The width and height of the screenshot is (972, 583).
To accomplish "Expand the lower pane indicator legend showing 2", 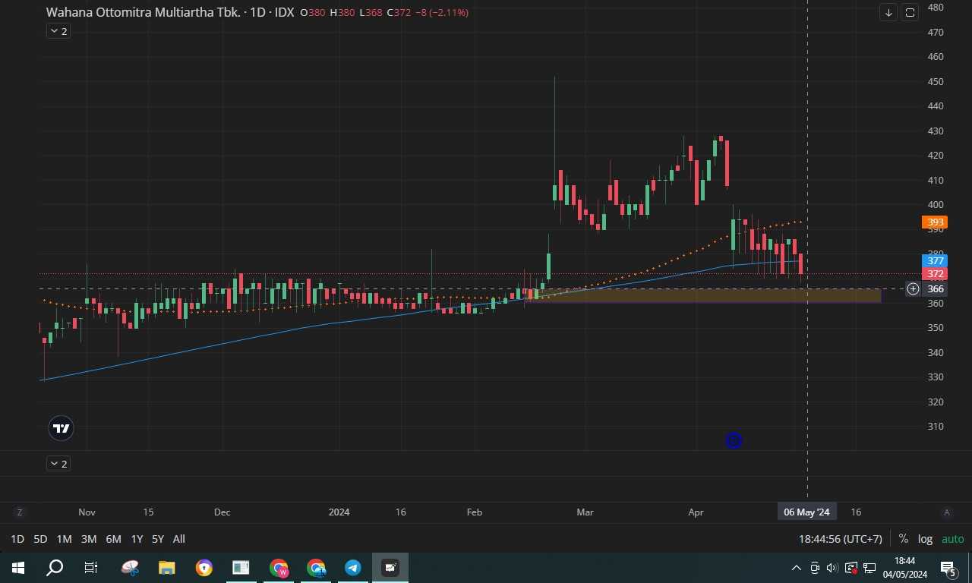I will [58, 464].
